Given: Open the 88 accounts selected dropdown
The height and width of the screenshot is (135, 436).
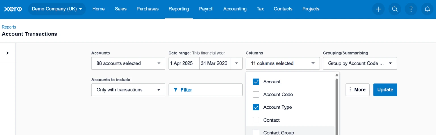Looking at the screenshot, I should [128, 63].
